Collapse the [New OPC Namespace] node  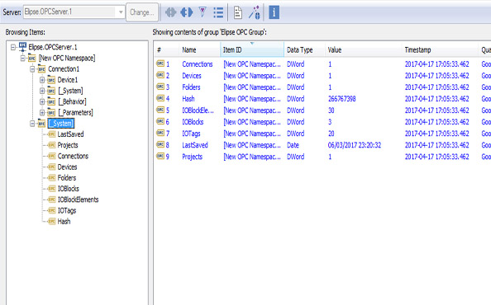(22, 58)
